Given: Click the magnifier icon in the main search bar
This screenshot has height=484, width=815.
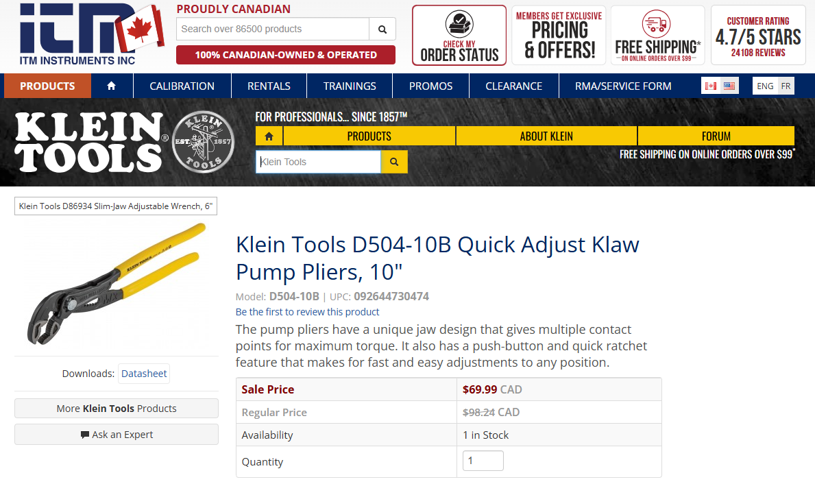Looking at the screenshot, I should tap(382, 29).
